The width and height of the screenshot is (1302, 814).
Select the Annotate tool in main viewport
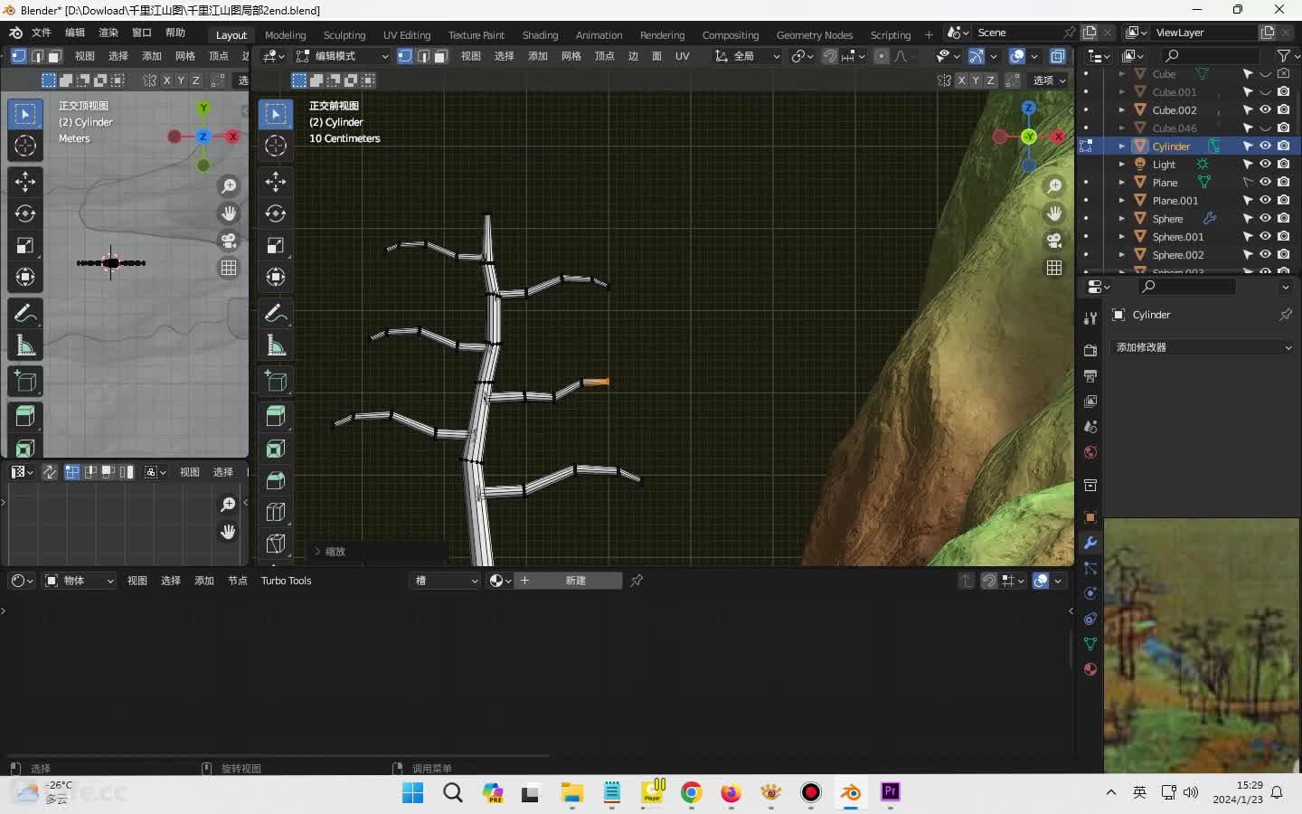click(x=276, y=313)
